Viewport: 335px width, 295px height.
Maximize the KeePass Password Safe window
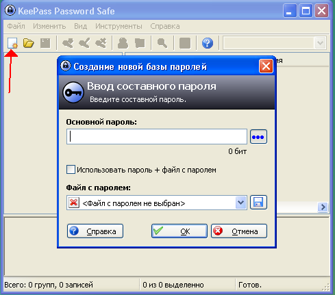pos(306,11)
